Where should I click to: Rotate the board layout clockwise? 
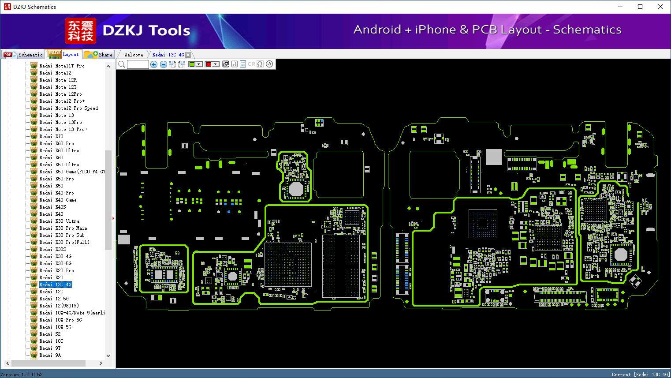(172, 64)
